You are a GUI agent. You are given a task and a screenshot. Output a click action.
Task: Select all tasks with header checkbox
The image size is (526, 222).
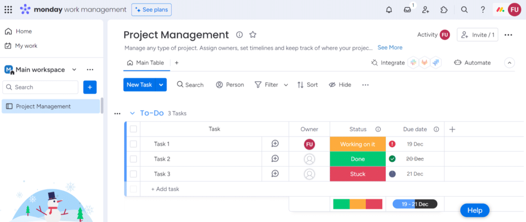tap(134, 129)
